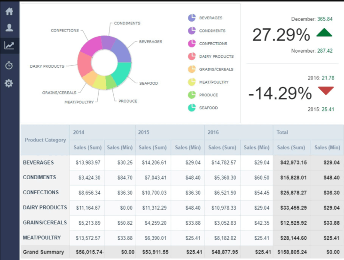Click the Product Category column header
344x260 pixels.
45,140
